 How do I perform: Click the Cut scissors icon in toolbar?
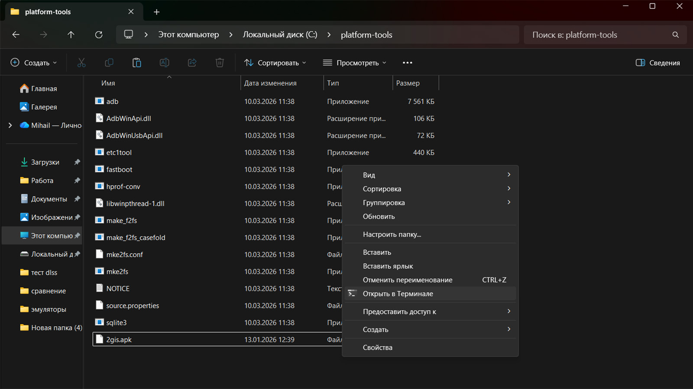click(81, 63)
